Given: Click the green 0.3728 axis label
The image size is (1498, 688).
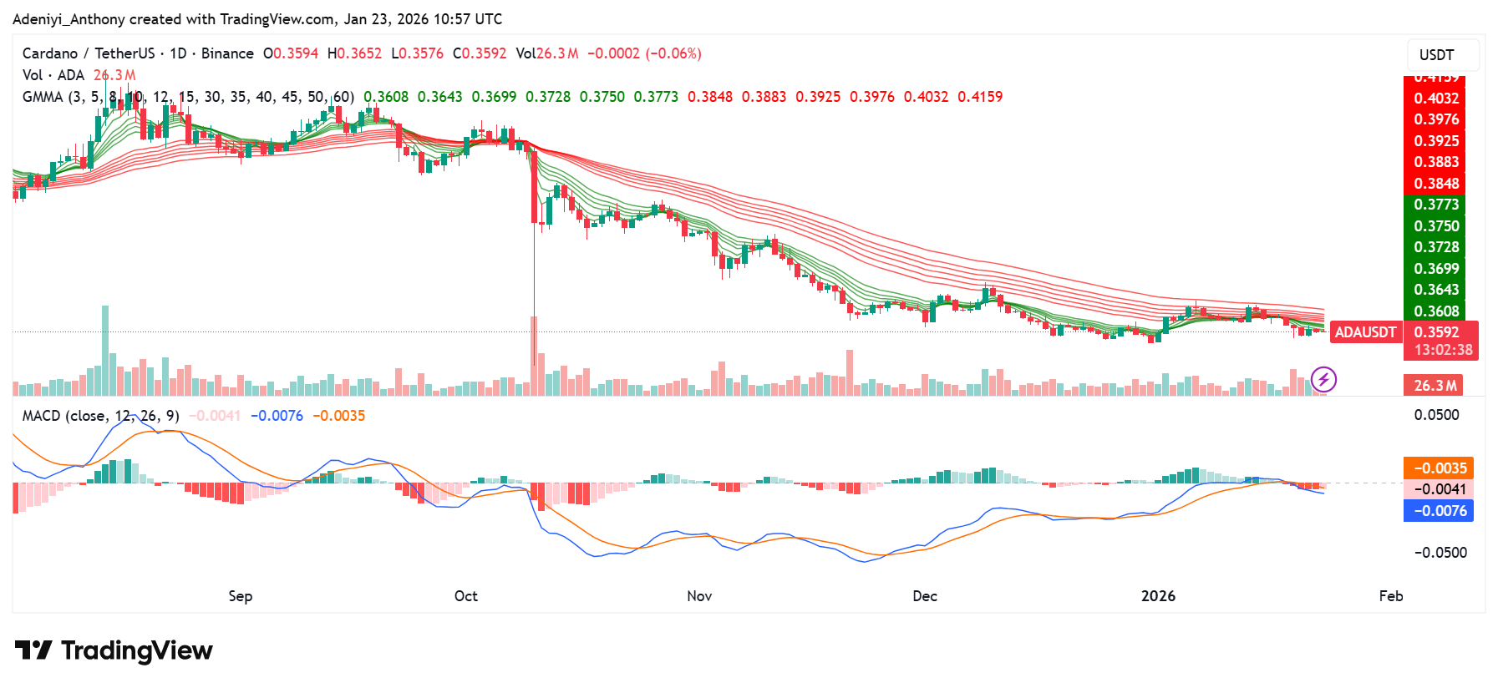Looking at the screenshot, I should [x=1436, y=247].
